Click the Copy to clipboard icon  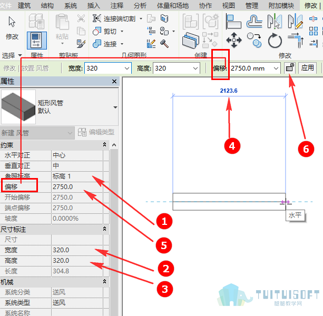pyautogui.click(x=81, y=31)
